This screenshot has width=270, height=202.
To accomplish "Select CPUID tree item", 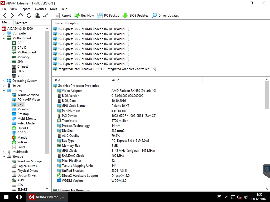I will click(22, 48).
